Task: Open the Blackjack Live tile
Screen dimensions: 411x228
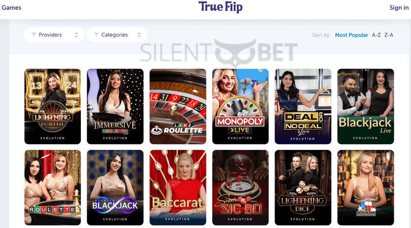Action: (x=365, y=106)
